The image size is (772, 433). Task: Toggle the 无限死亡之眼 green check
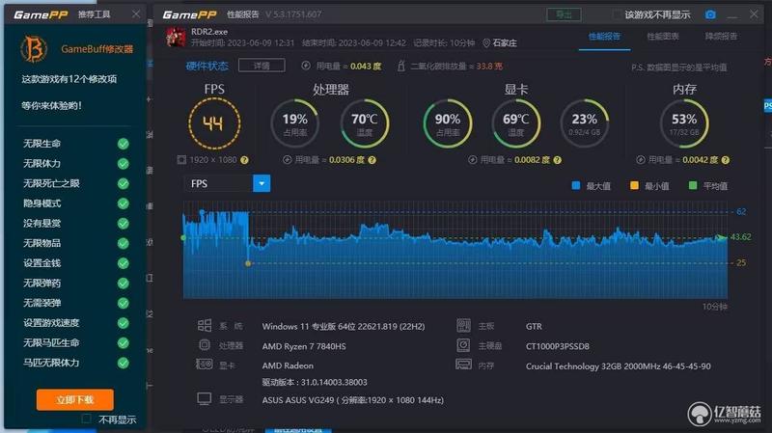(x=124, y=183)
